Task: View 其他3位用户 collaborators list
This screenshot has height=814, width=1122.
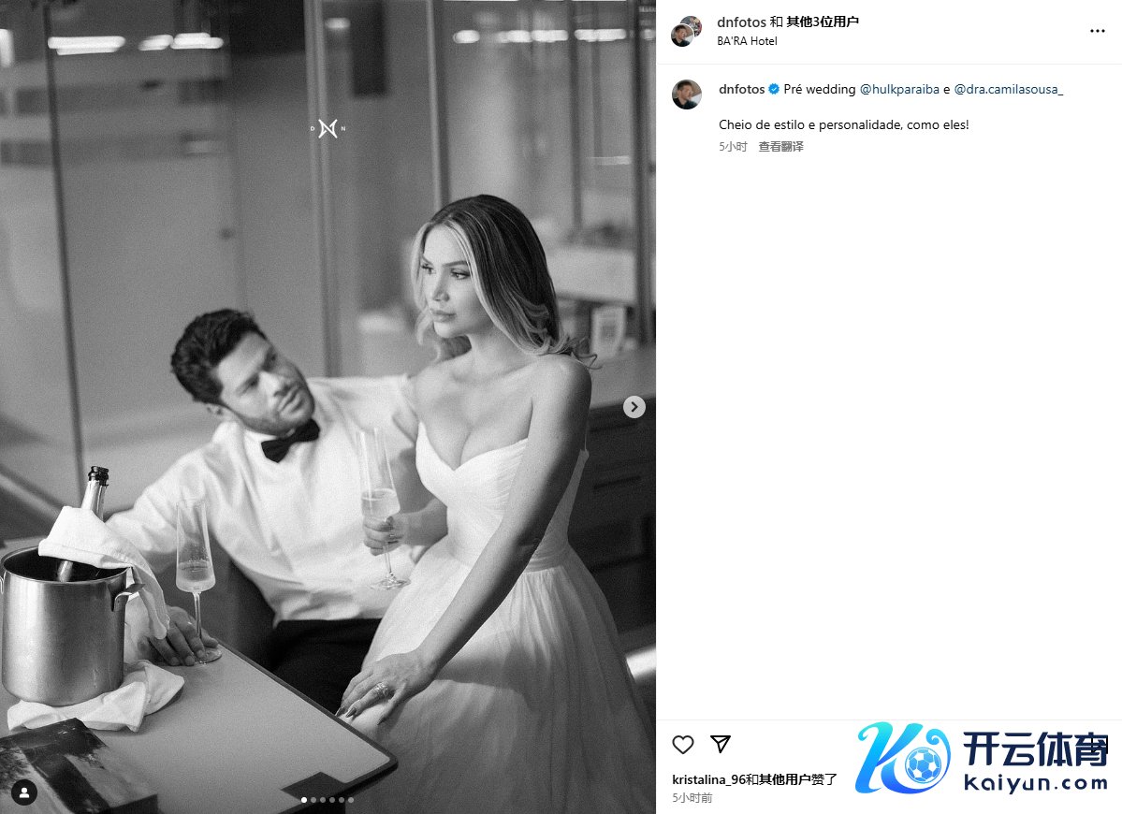Action: click(823, 22)
